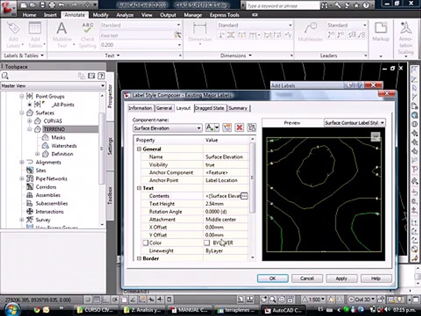Screen dimensions: 421x316
Task: Click the Chrome icon in the taskbar
Action: (x=37, y=310)
